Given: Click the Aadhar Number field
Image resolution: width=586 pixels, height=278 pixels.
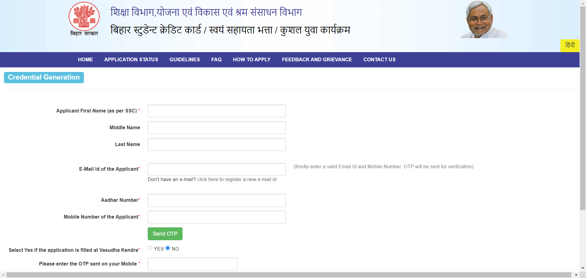Looking at the screenshot, I should pyautogui.click(x=216, y=200).
